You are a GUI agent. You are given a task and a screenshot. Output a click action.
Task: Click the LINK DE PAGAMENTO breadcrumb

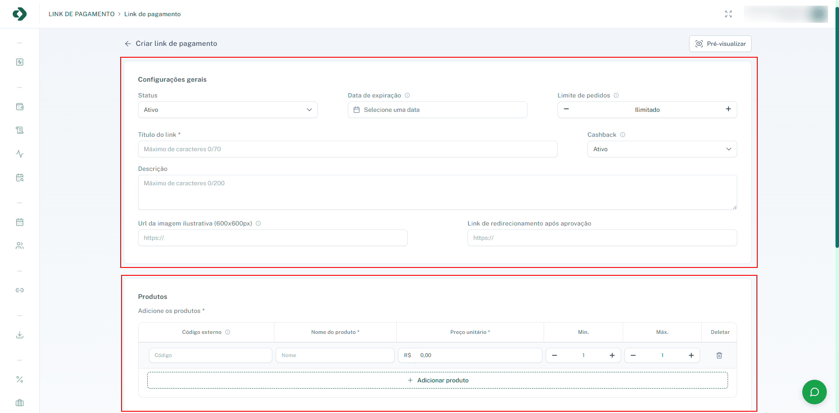coord(81,14)
